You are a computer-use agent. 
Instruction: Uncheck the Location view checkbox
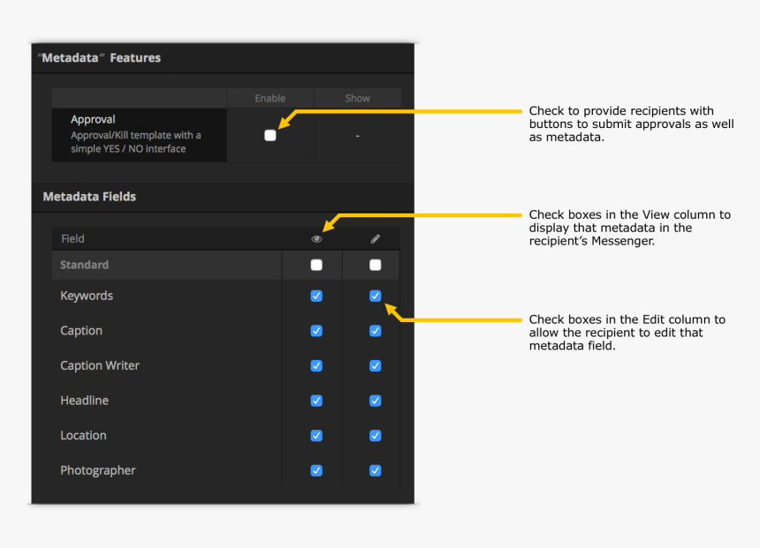pyautogui.click(x=316, y=435)
